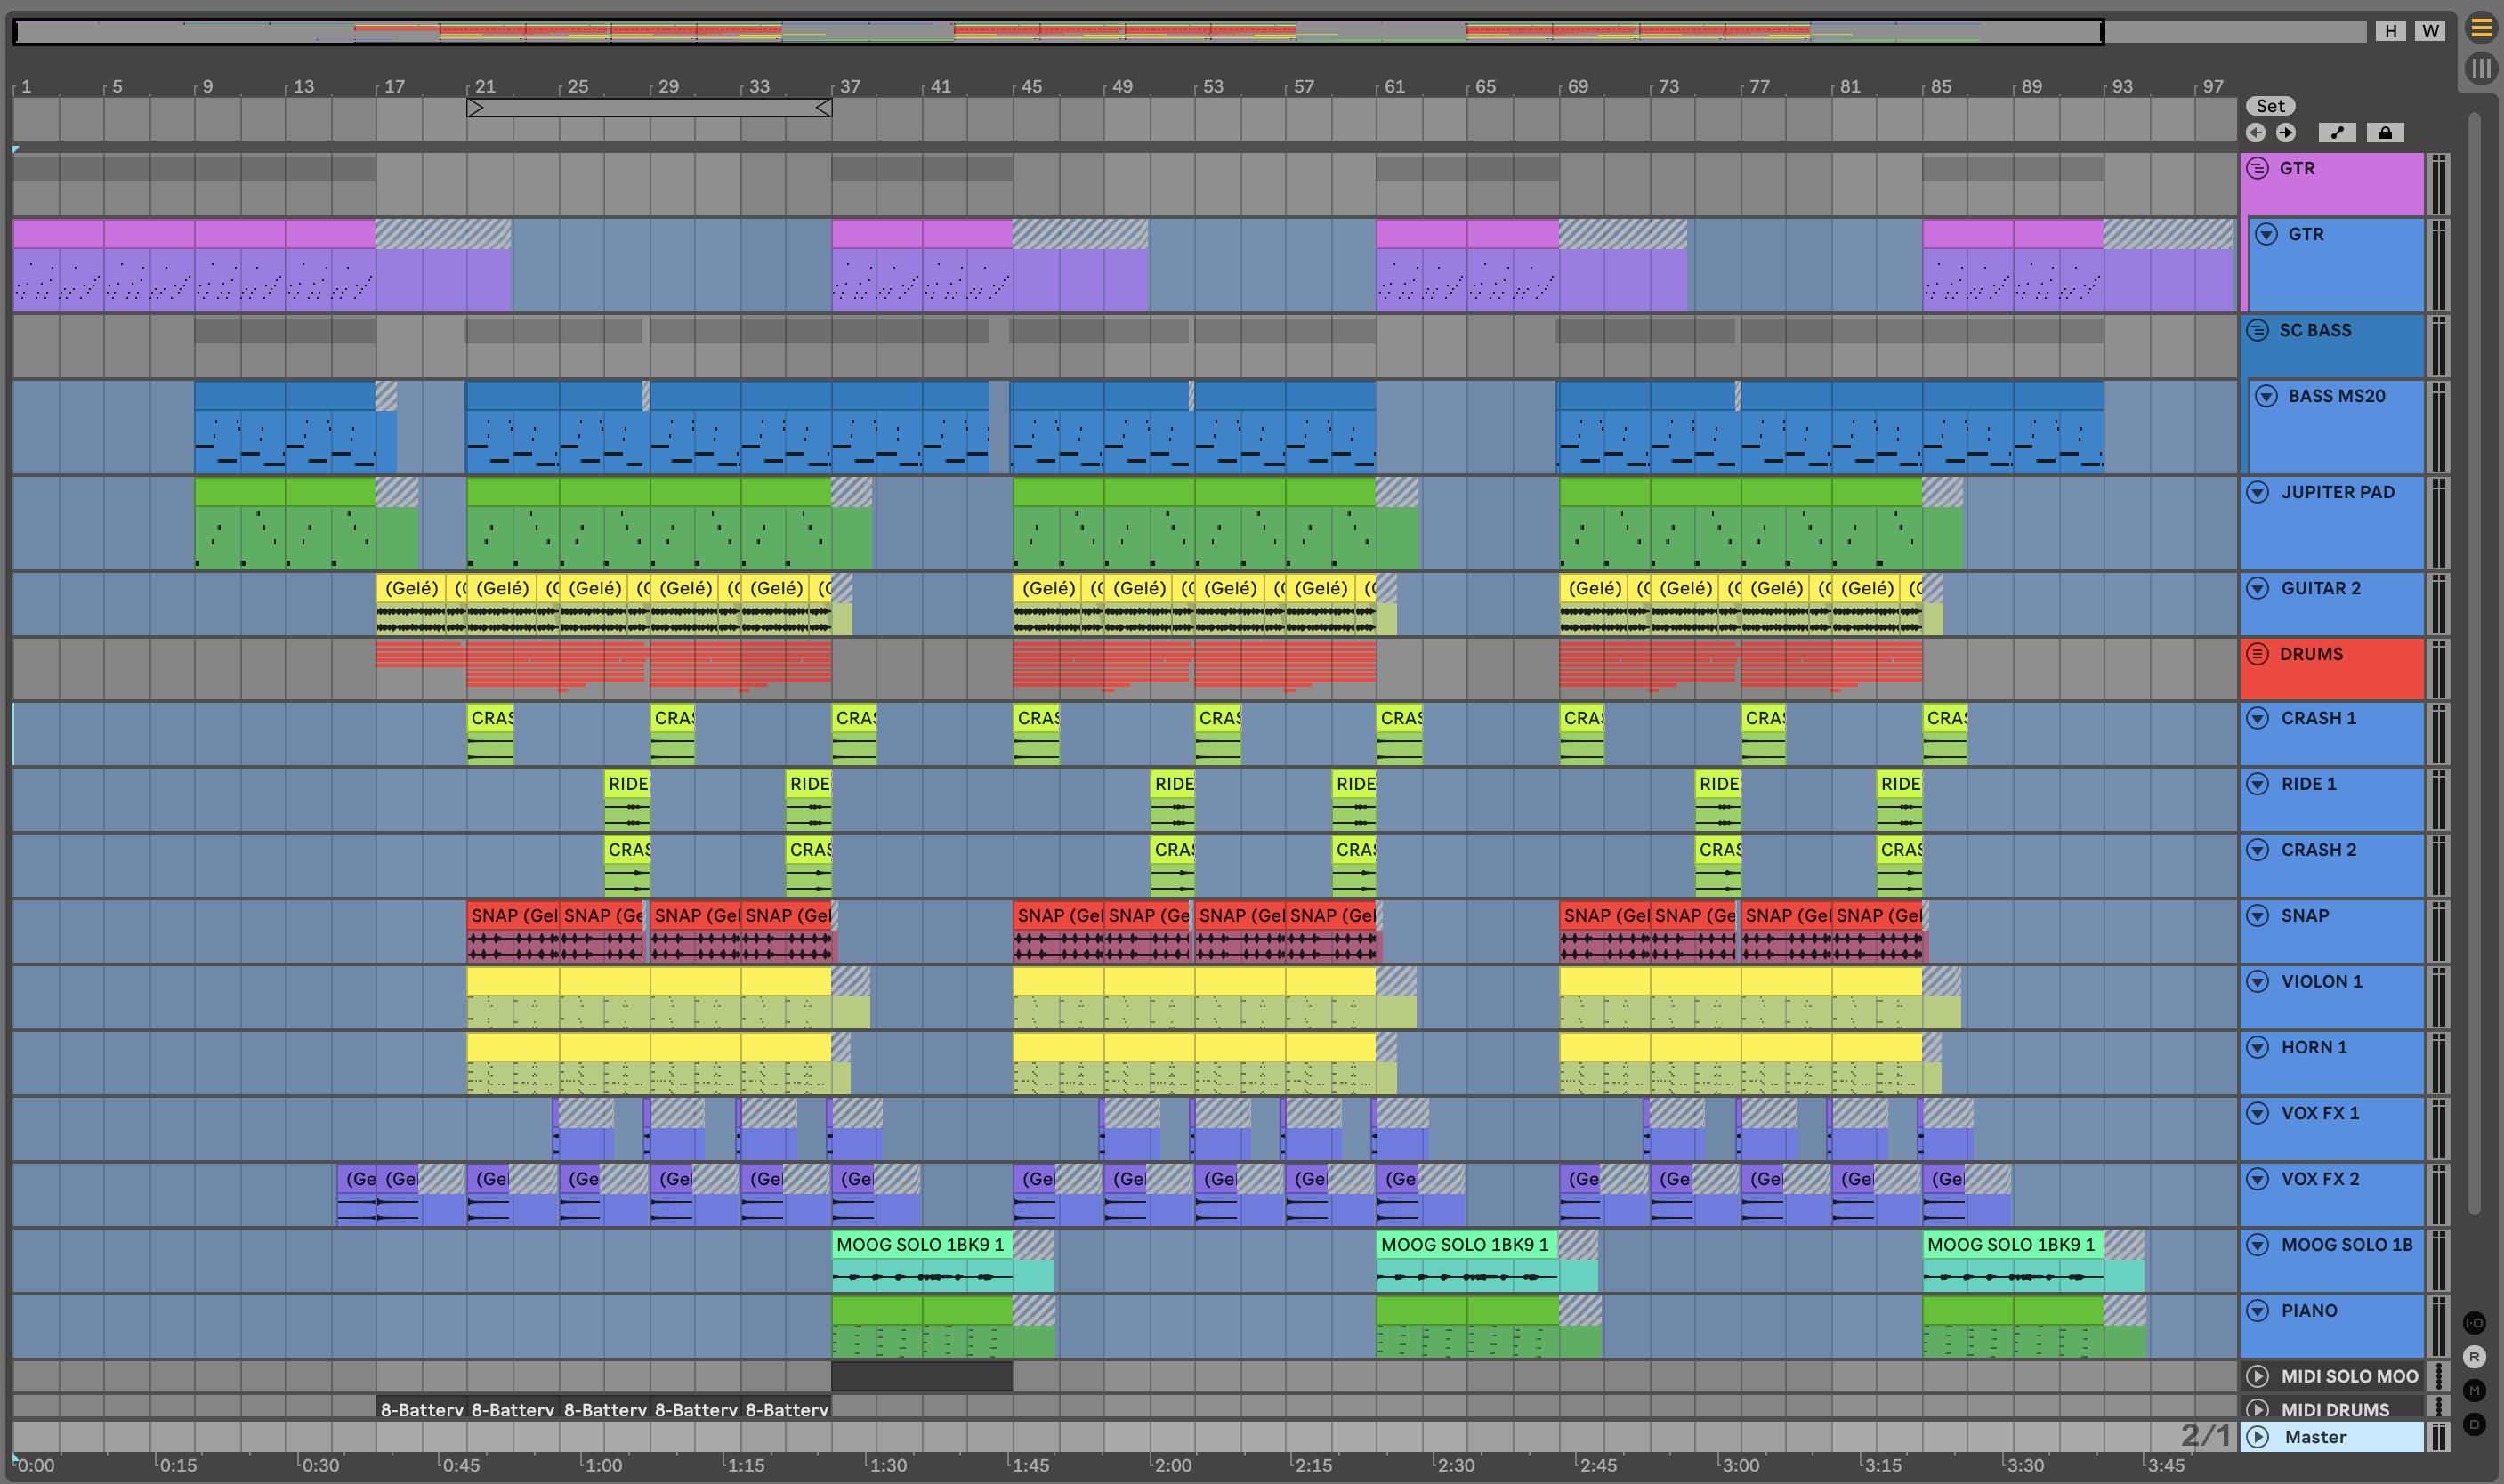Click the Automation Mode line-and-dots icon
Viewport: 2504px width, 1484px height.
2337,133
